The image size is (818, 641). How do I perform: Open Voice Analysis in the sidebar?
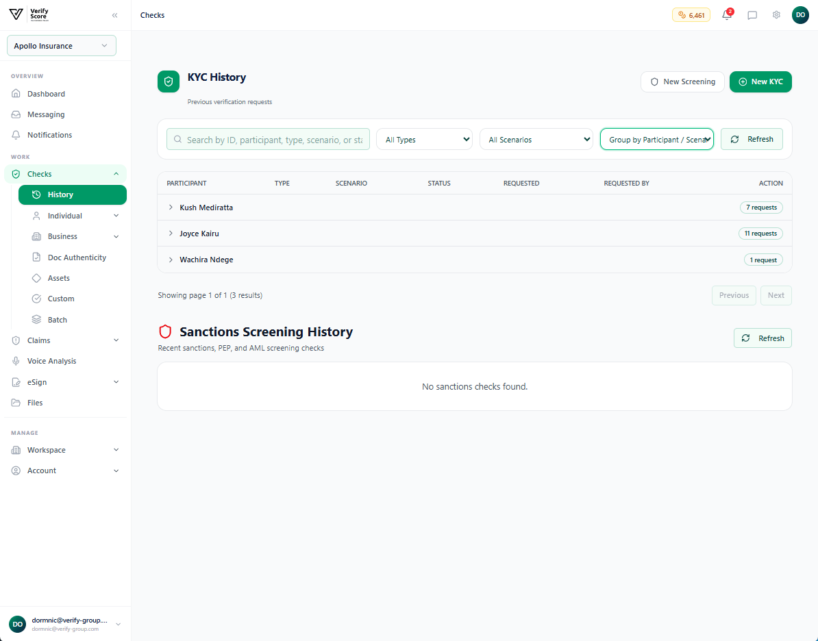point(65,361)
